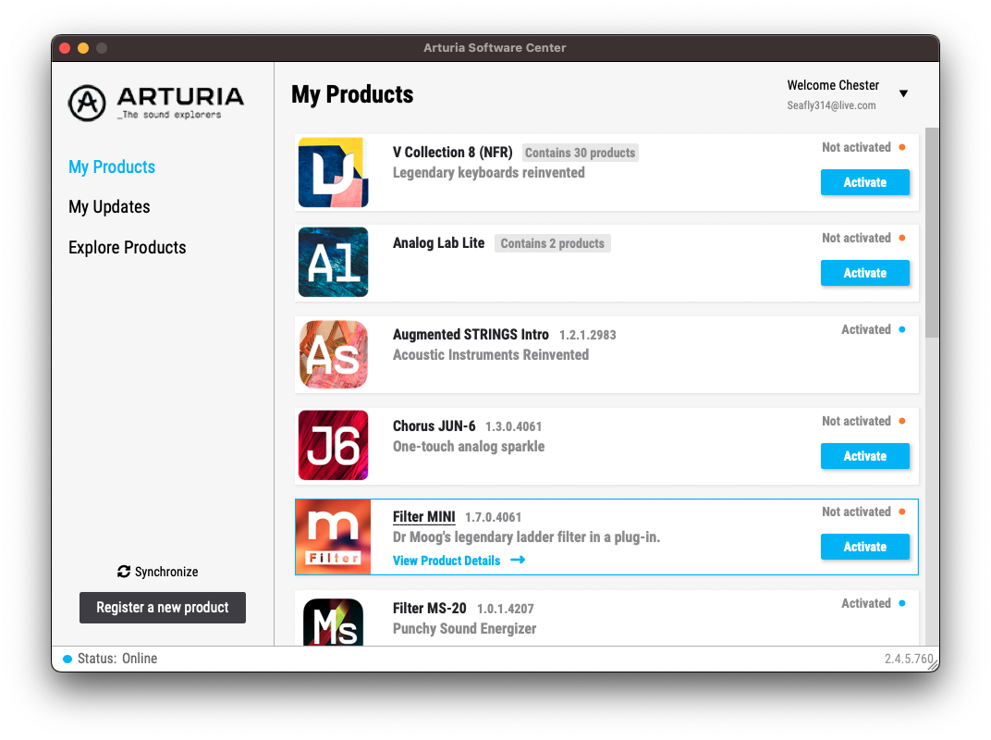This screenshot has width=991, height=740.
Task: Go to My Products section
Action: coord(112,167)
